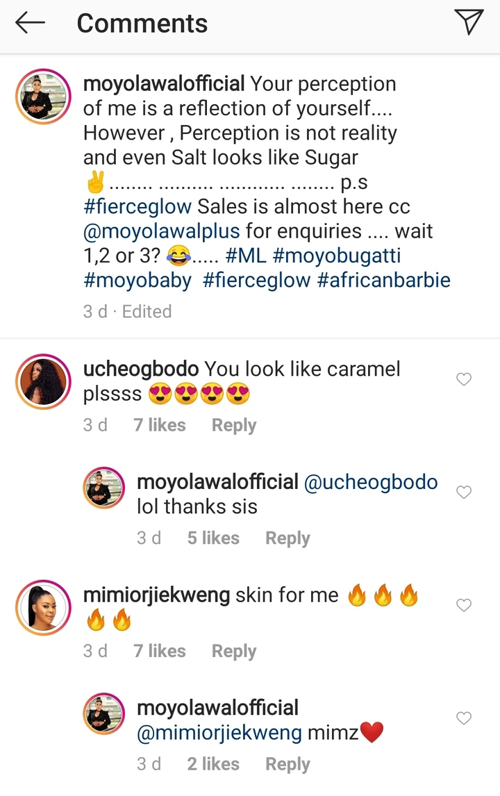The width and height of the screenshot is (500, 796).
Task: Open ucheogbodo's profile avatar
Action: click(43, 382)
